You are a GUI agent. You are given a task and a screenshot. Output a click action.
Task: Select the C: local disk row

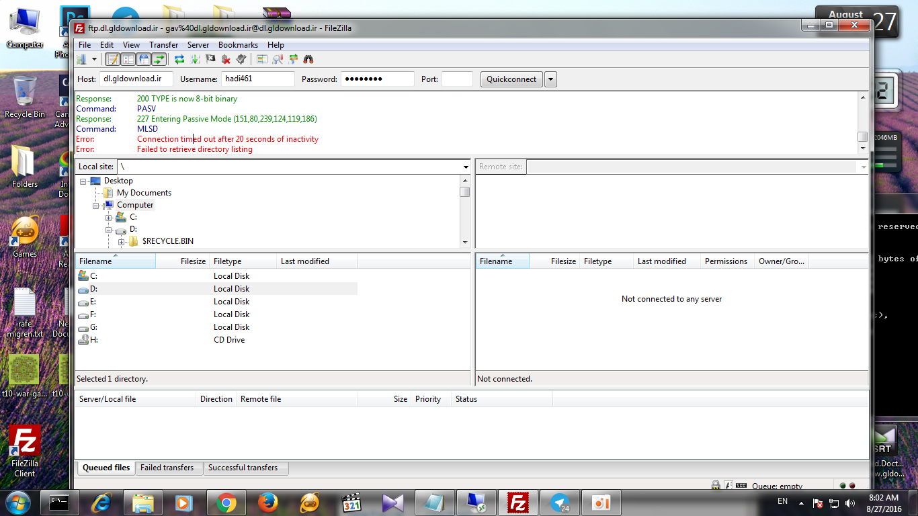216,276
